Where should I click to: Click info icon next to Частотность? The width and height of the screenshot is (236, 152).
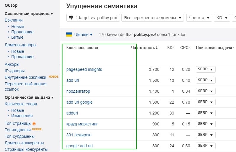point(159,47)
